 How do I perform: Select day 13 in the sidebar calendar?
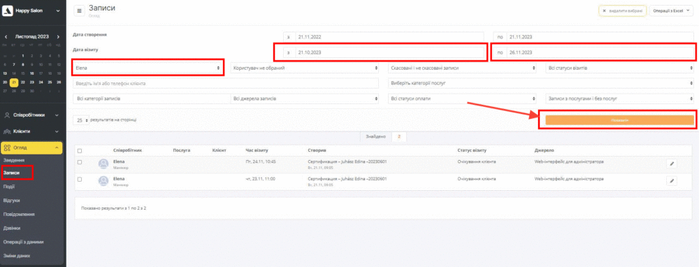5,73
